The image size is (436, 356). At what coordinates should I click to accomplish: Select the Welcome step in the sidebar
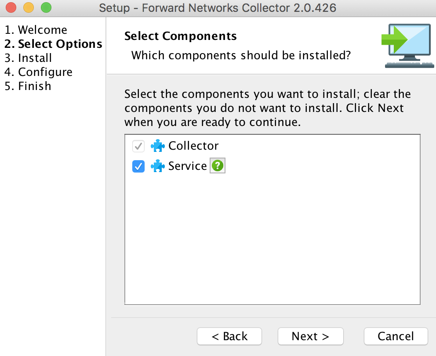pos(36,29)
